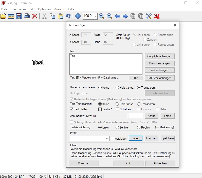Screen dimensions: 202x178
Task: Click the Hilfe button below the text box
Action: click(x=136, y=78)
